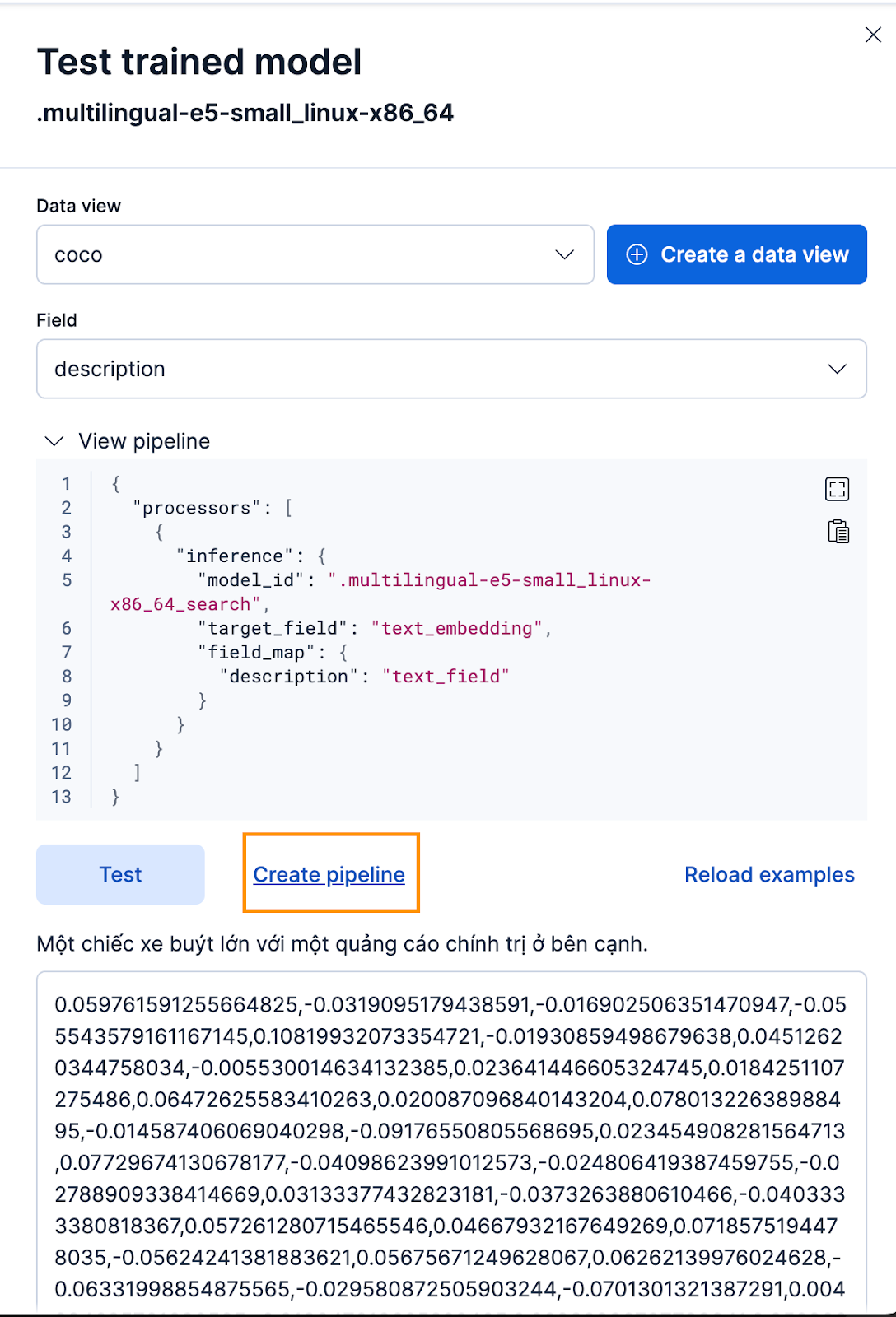The image size is (896, 1317).
Task: Copy the pipeline code to clipboard
Action: (x=838, y=531)
